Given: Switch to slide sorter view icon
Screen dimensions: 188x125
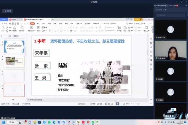Looking at the screenshot, I should 109,104.
